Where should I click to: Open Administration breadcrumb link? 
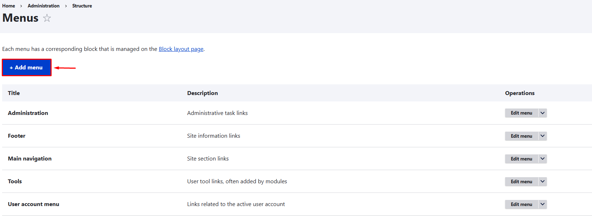43,6
